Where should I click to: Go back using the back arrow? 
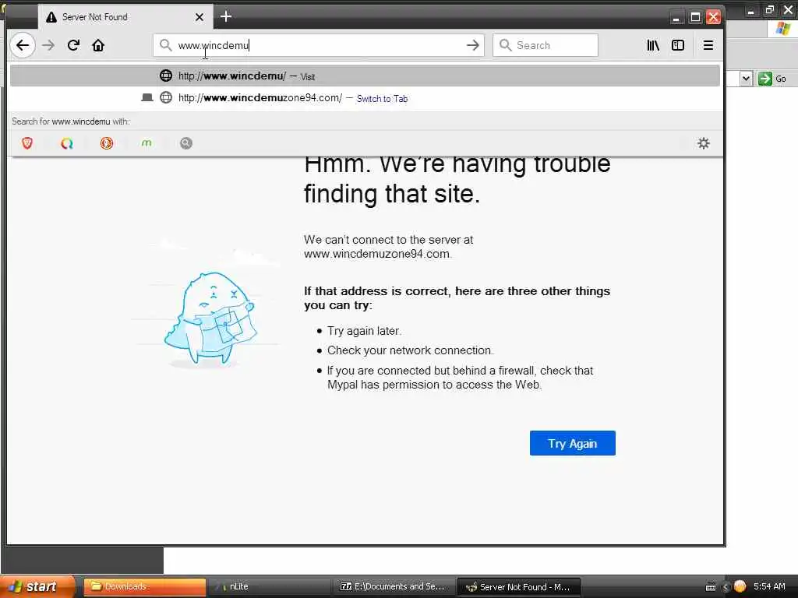click(x=23, y=45)
